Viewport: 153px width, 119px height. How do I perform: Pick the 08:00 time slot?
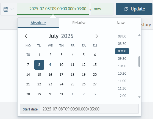point(122,36)
